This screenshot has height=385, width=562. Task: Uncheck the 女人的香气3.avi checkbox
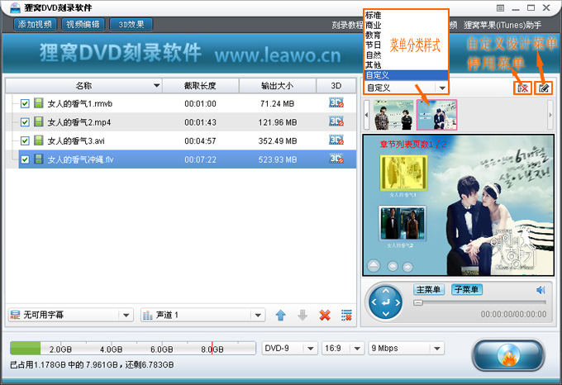pyautogui.click(x=25, y=141)
